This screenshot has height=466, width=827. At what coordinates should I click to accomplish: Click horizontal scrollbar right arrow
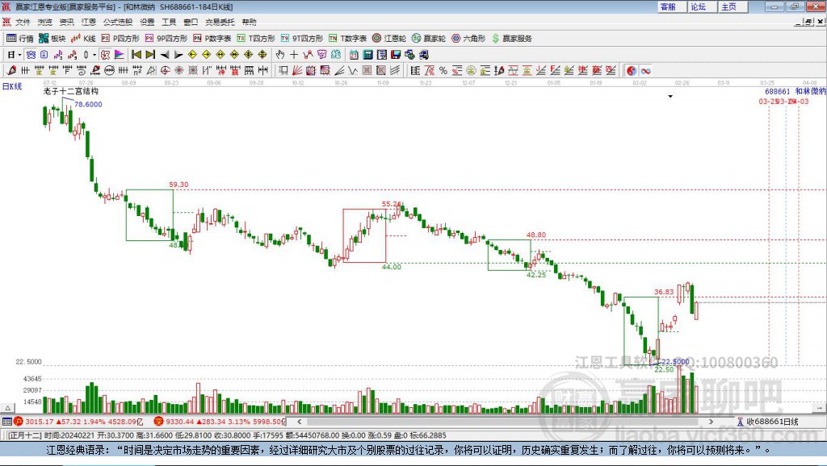pos(711,421)
